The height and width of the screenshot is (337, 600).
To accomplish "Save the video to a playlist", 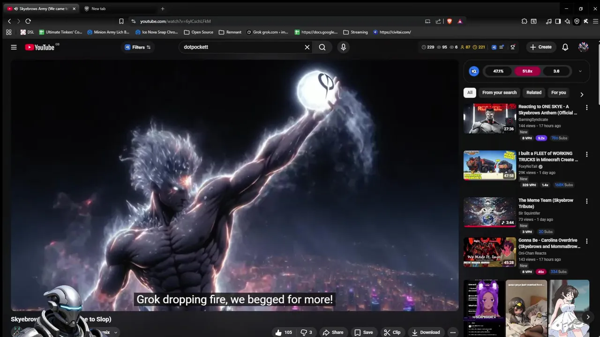I will click(x=364, y=332).
